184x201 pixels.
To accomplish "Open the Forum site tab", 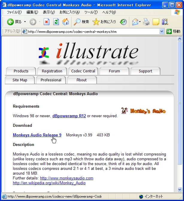I will point(114,71).
